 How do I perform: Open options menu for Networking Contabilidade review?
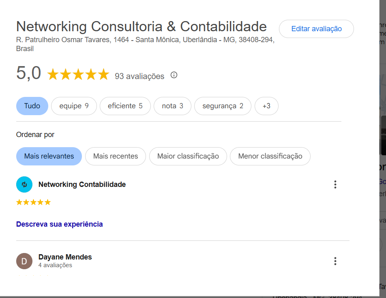335,185
